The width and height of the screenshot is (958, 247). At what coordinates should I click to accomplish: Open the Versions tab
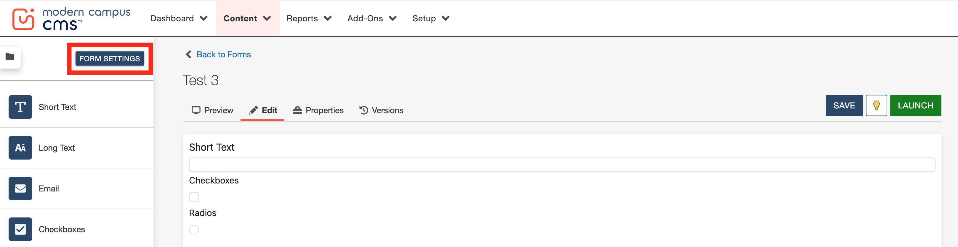coord(381,110)
